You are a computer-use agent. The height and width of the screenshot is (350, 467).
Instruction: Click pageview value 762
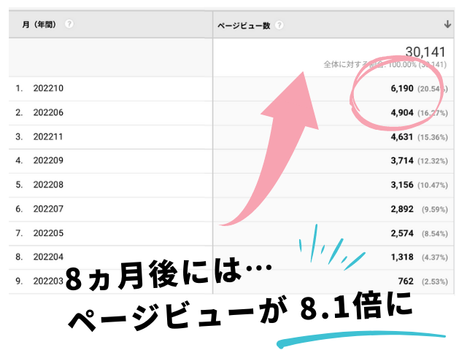click(406, 281)
